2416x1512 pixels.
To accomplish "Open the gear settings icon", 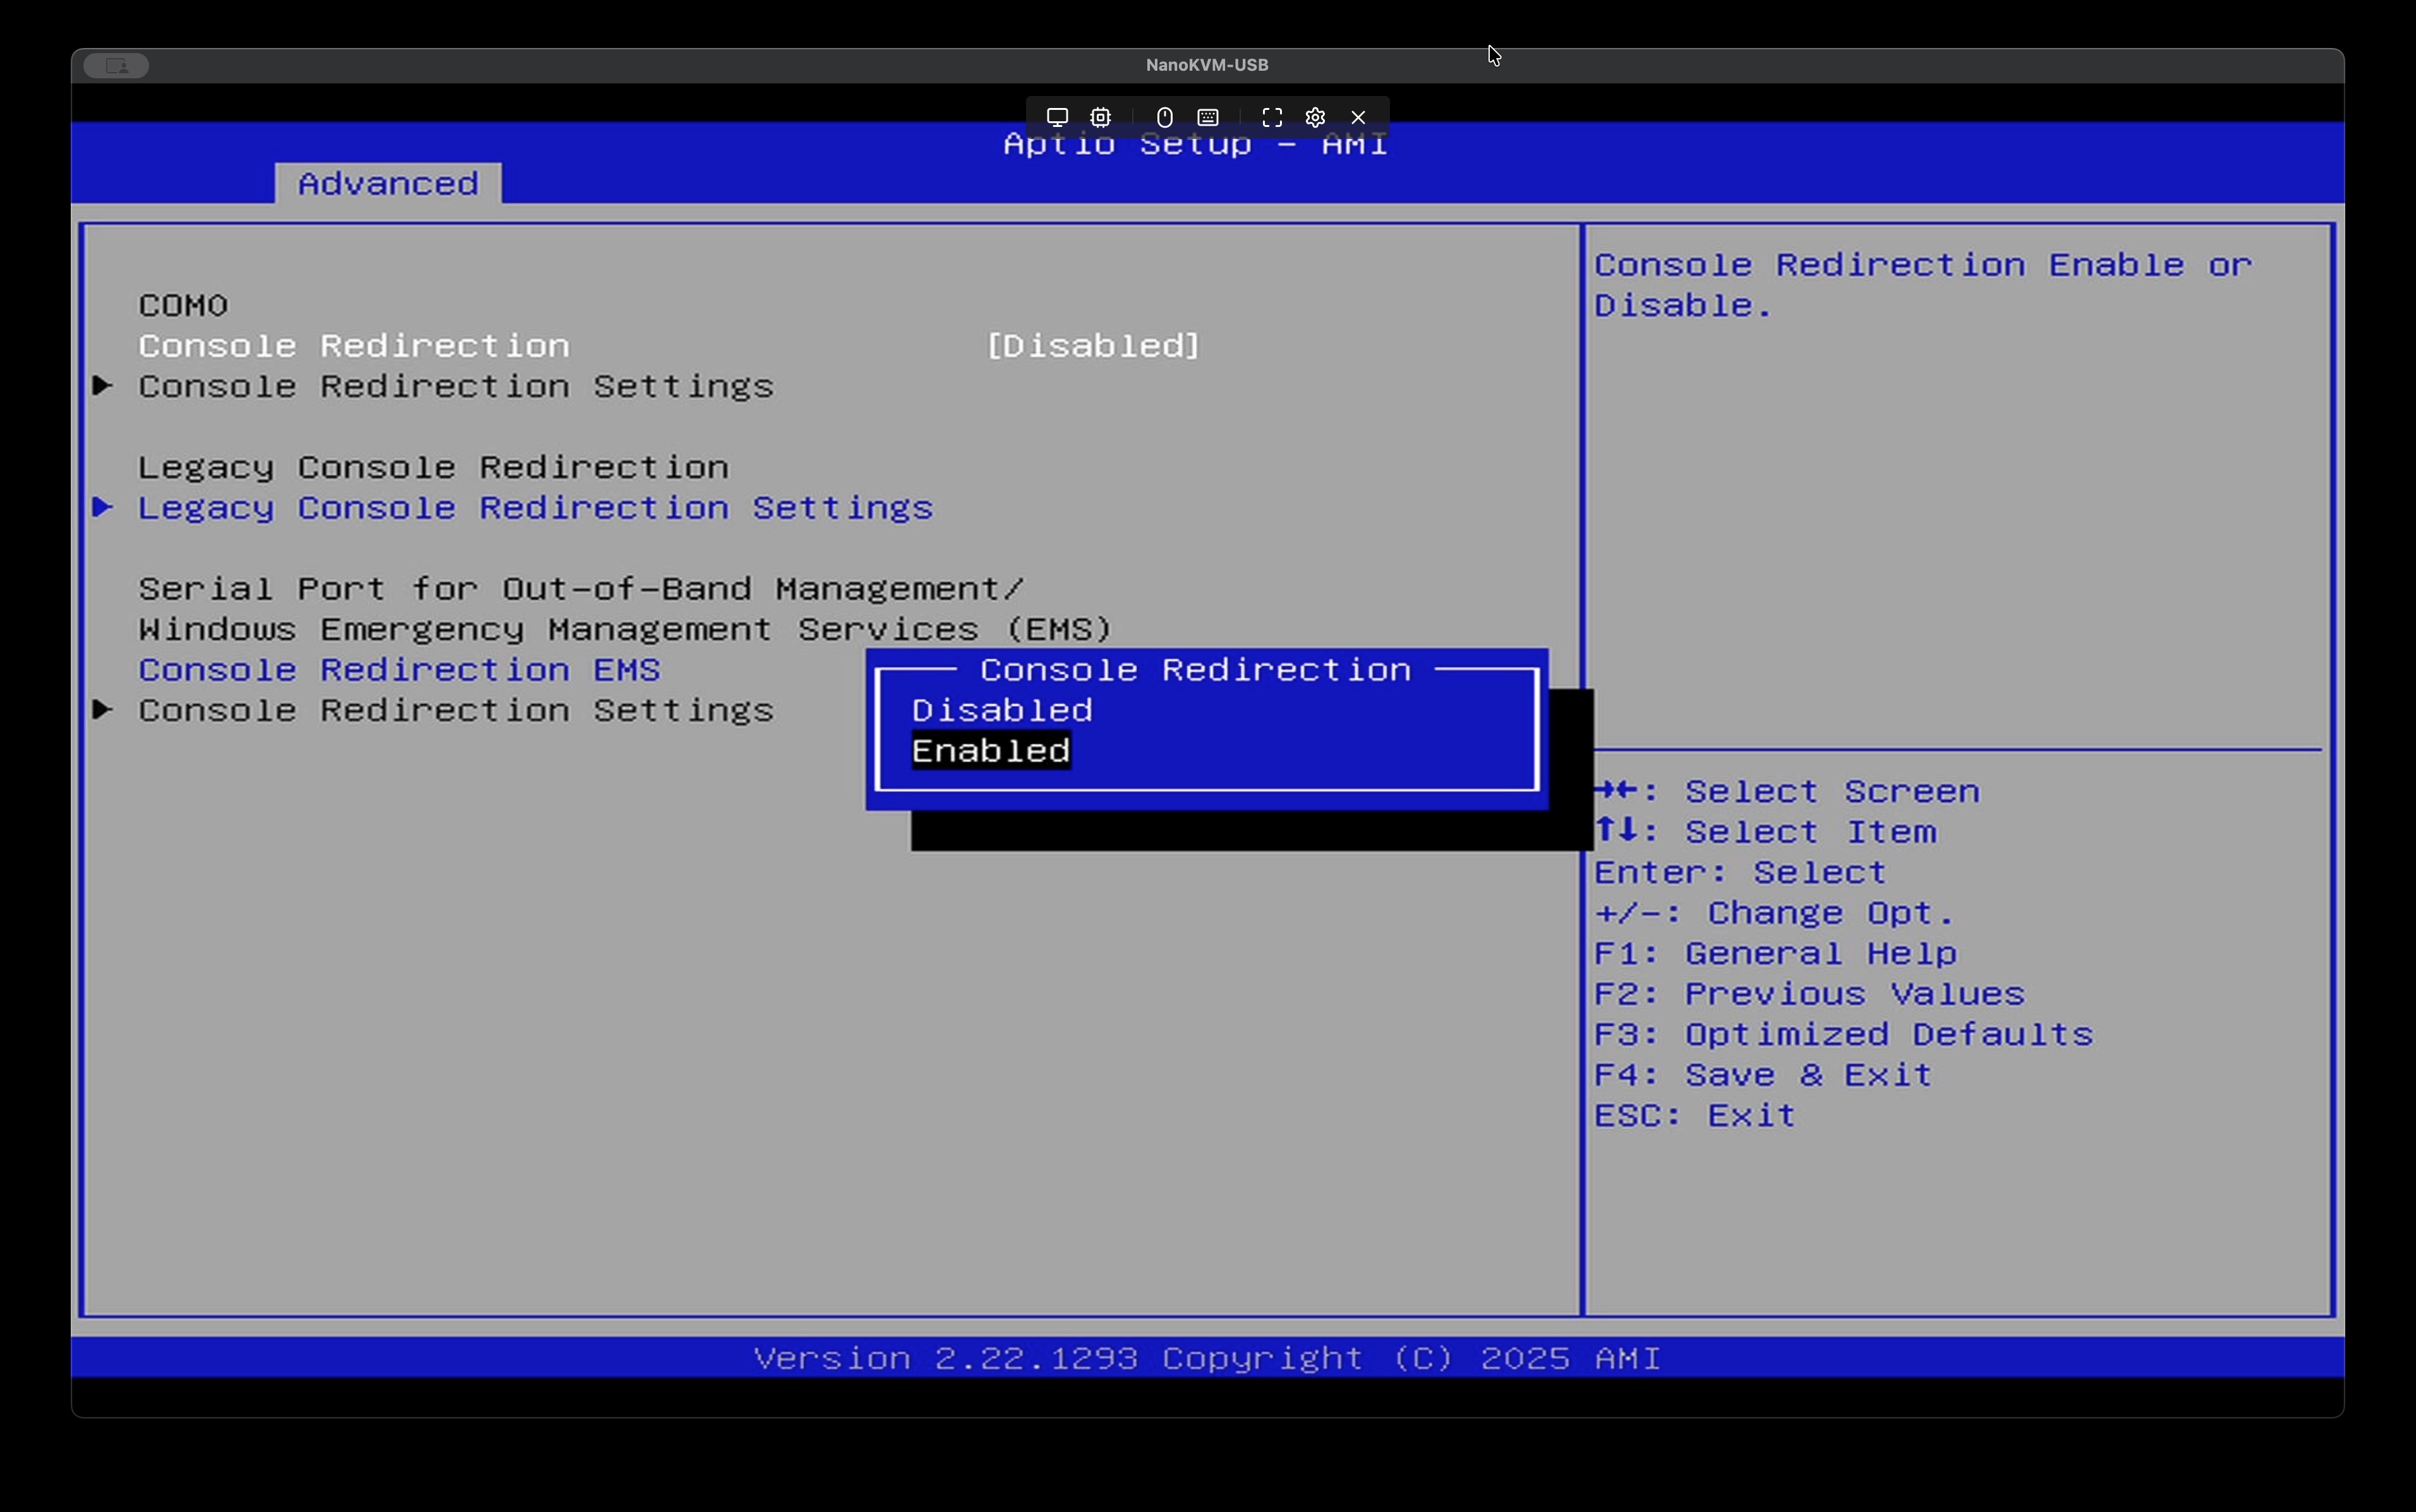I will [x=1315, y=117].
